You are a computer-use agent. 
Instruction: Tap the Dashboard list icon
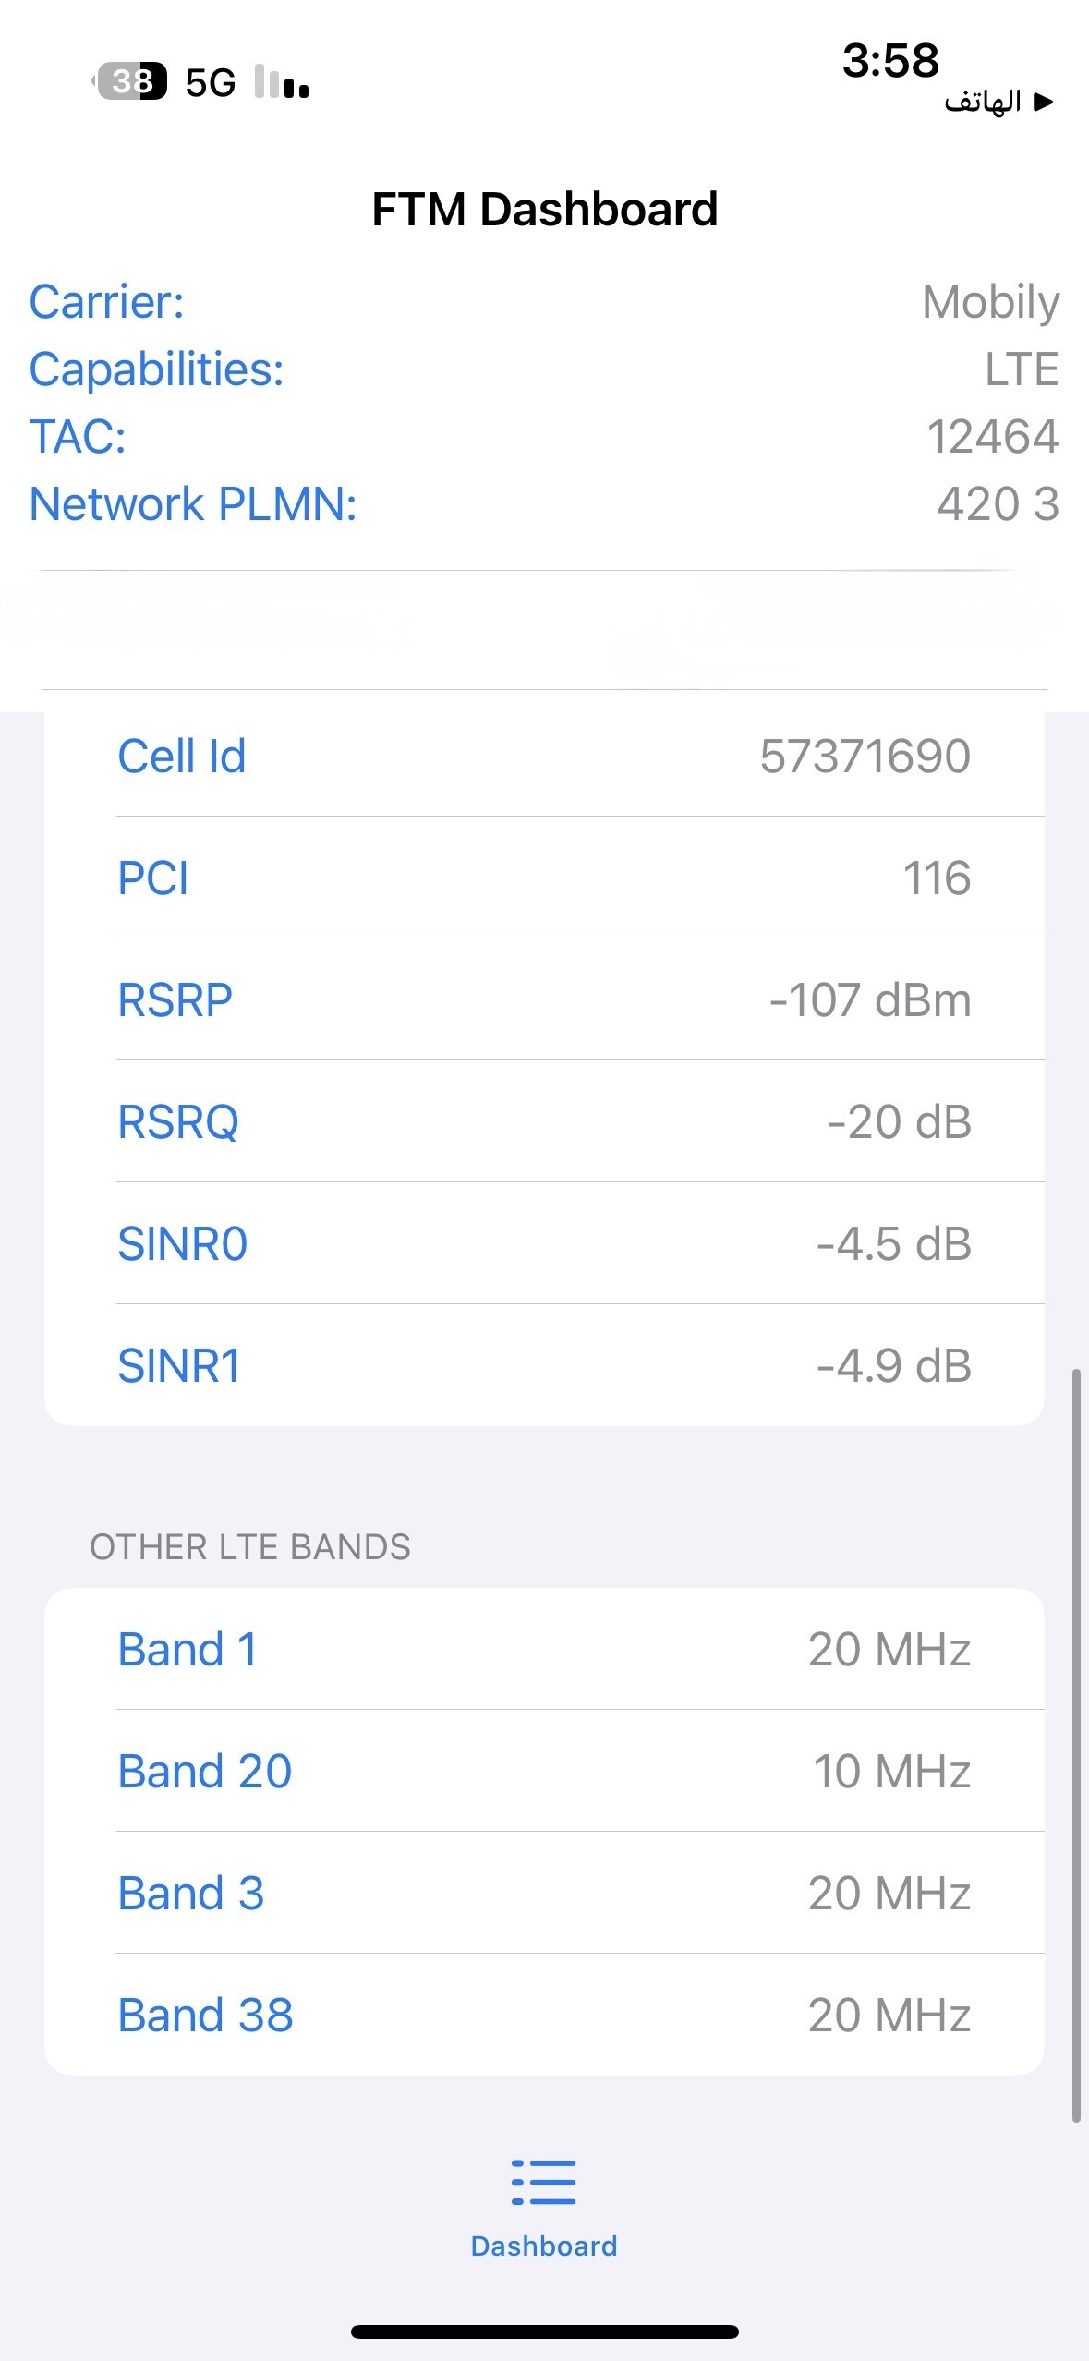543,2182
